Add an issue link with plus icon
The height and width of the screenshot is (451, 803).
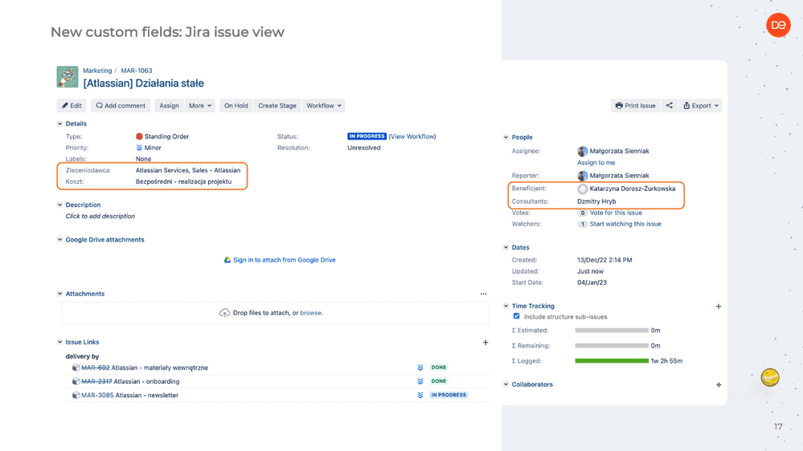pyautogui.click(x=485, y=343)
